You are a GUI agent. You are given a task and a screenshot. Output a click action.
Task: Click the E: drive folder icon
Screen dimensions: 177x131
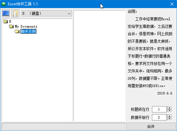(6, 21)
